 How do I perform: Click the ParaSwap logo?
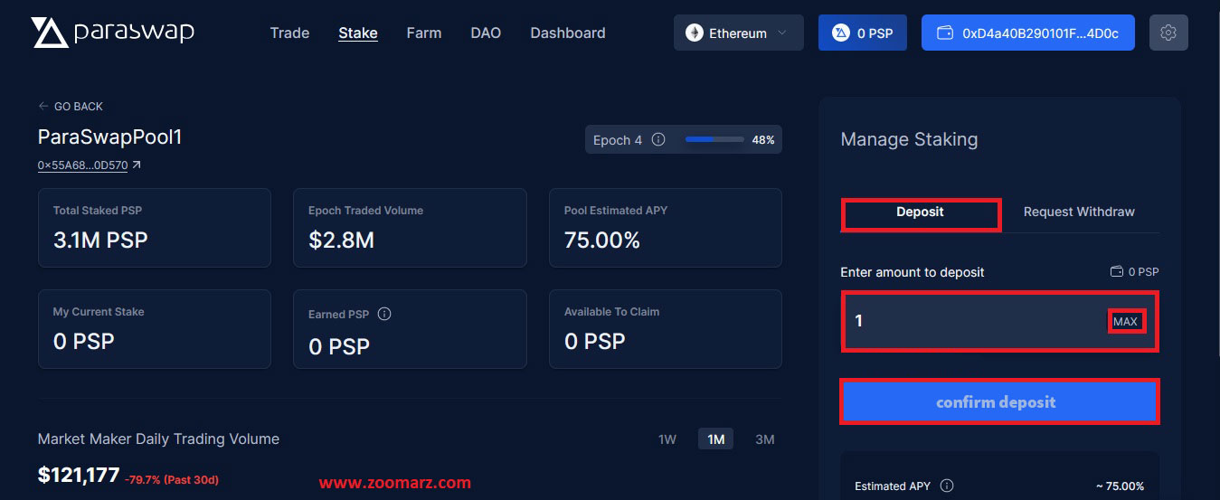[x=112, y=33]
